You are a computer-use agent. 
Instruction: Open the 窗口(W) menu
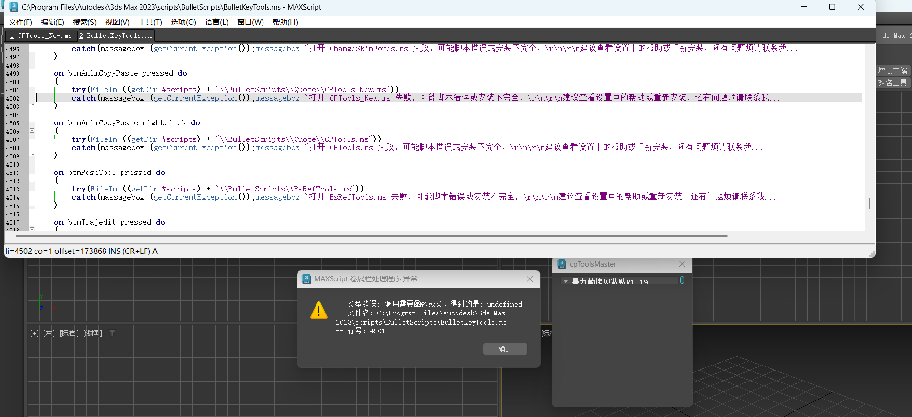pos(250,22)
